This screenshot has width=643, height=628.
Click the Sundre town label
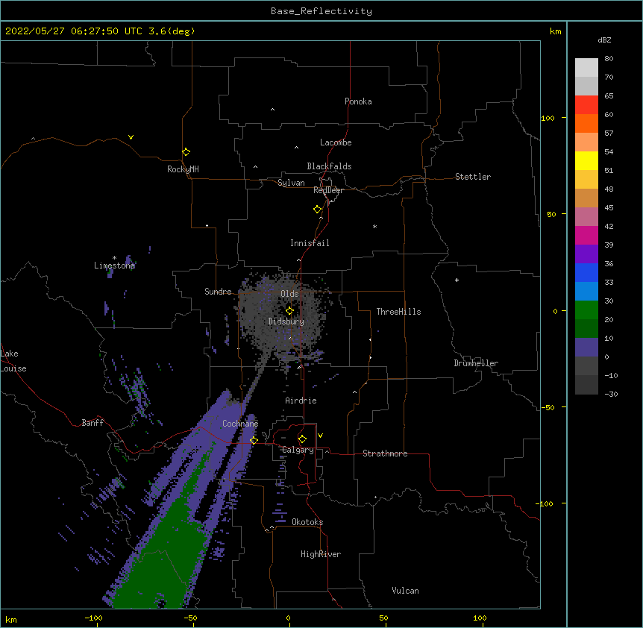pos(218,292)
